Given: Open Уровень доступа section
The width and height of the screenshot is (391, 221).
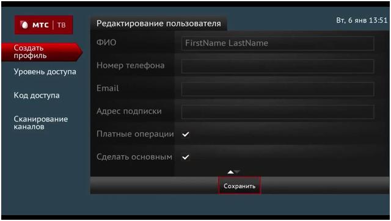Looking at the screenshot, I should click(45, 72).
